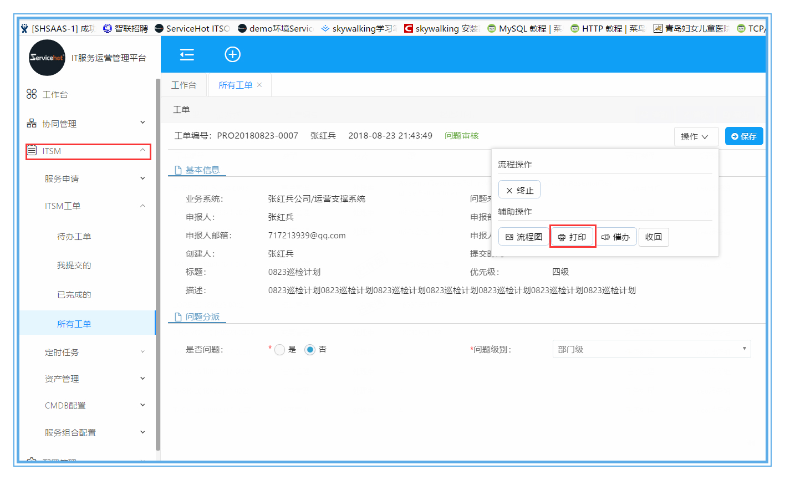Select the 否 radio option
This screenshot has height=480, width=785.
[x=310, y=350]
